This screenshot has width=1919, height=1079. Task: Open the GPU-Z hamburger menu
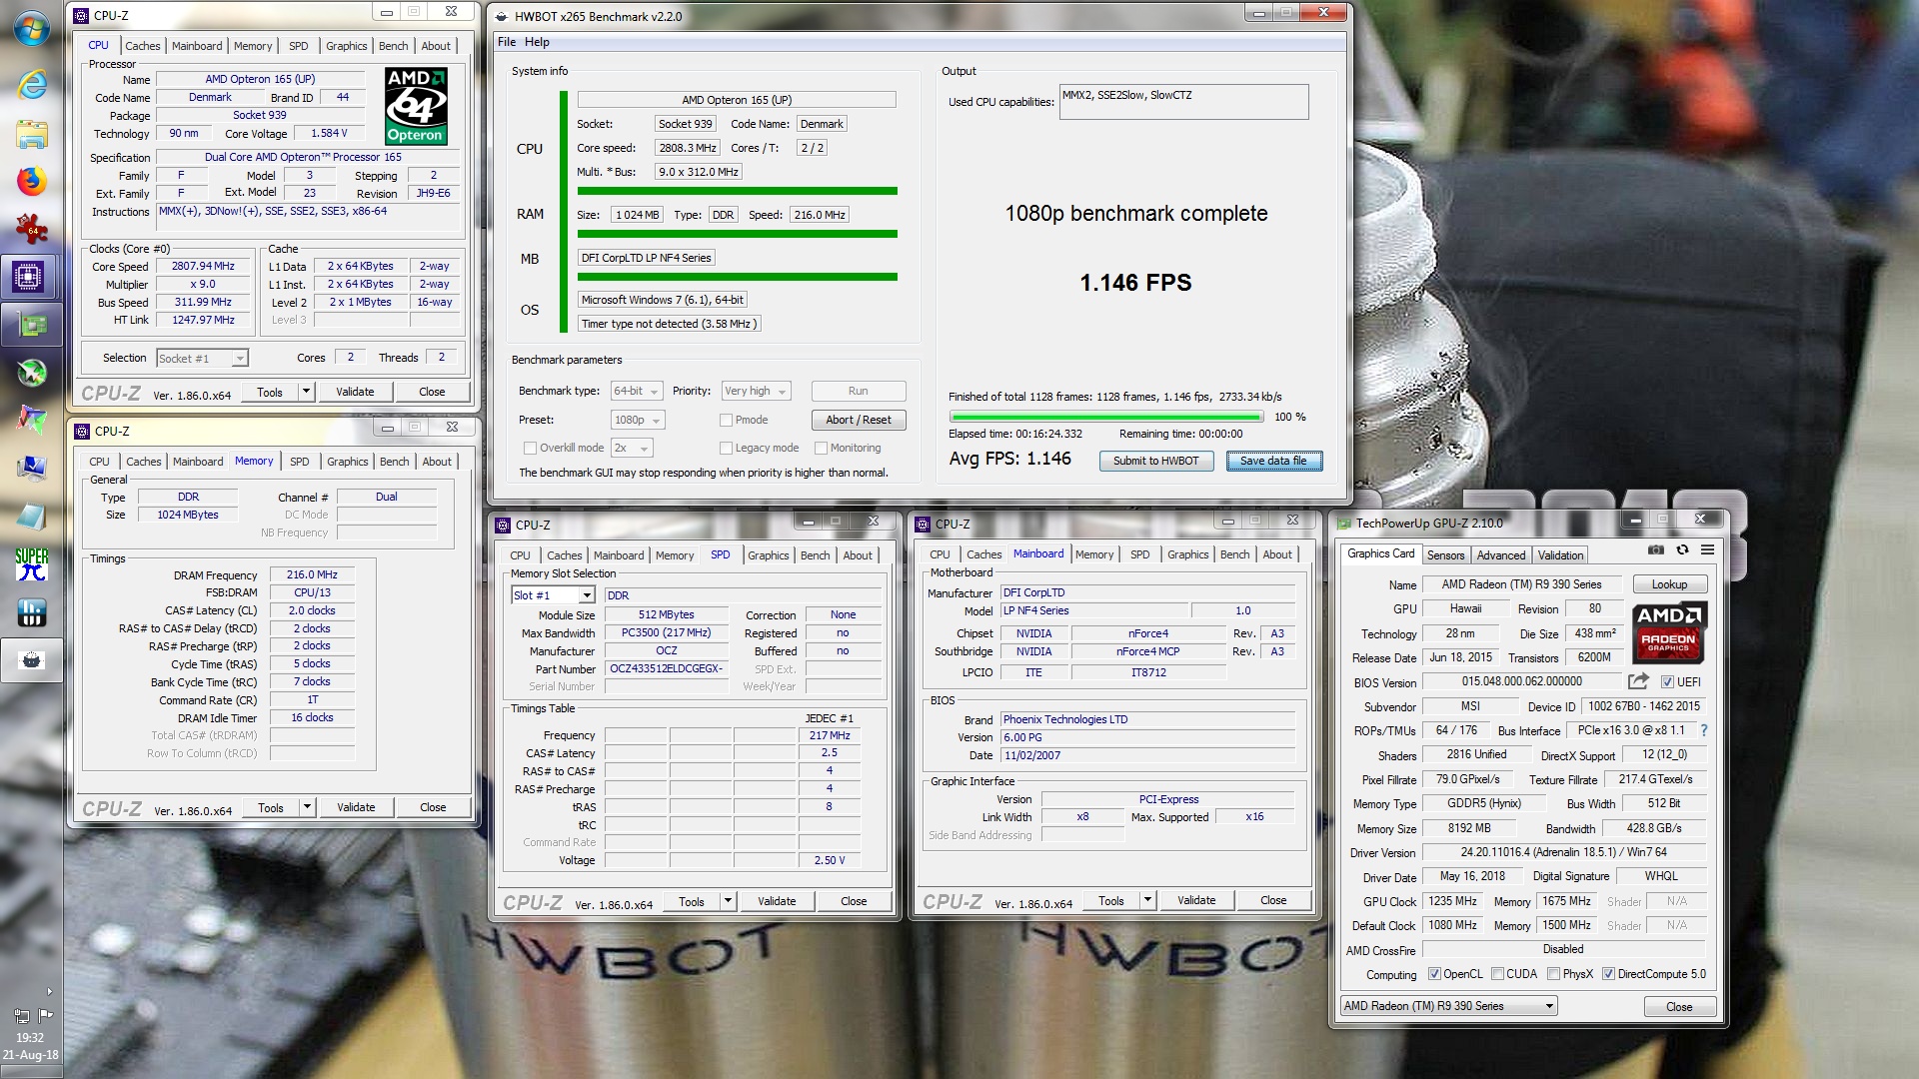(1708, 549)
